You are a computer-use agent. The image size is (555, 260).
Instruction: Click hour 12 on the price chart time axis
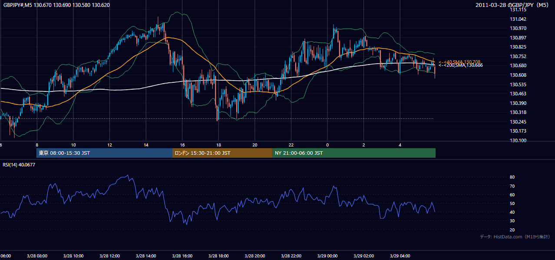click(110, 145)
